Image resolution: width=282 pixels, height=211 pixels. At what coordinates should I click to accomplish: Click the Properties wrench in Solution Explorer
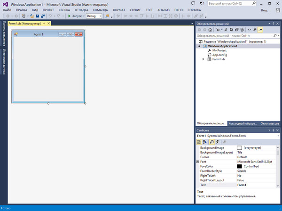pos(255,30)
